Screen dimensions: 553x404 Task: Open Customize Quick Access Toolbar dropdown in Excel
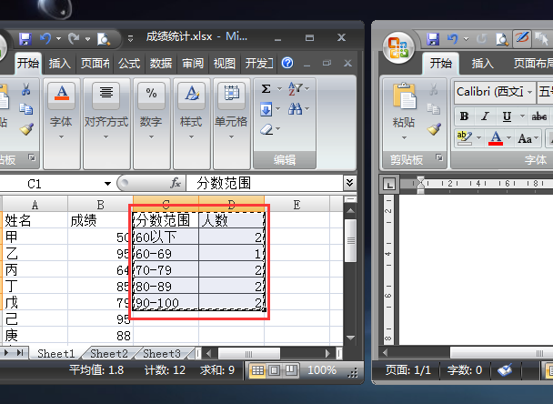point(130,39)
